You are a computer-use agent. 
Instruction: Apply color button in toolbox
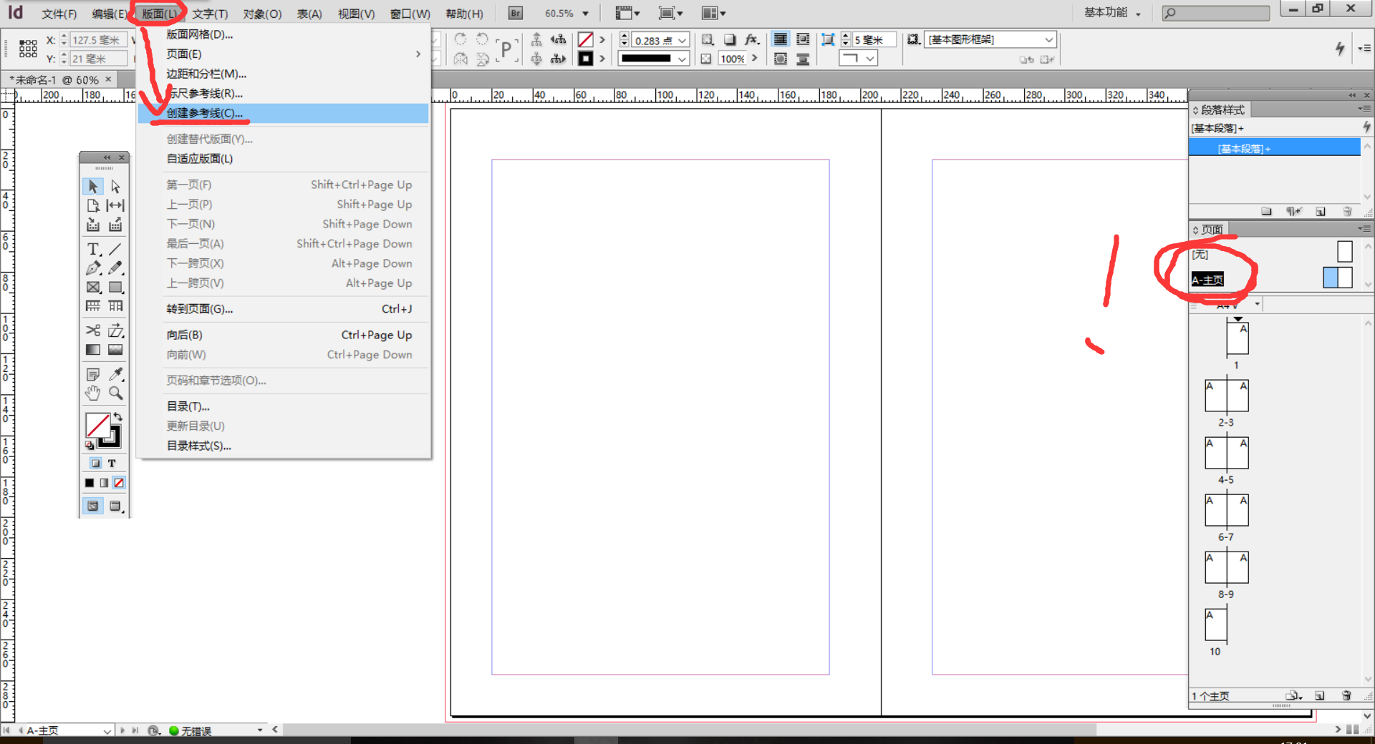[90, 483]
